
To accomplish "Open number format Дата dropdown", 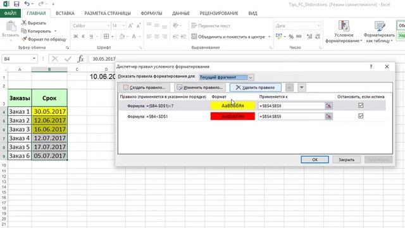I will (318, 26).
